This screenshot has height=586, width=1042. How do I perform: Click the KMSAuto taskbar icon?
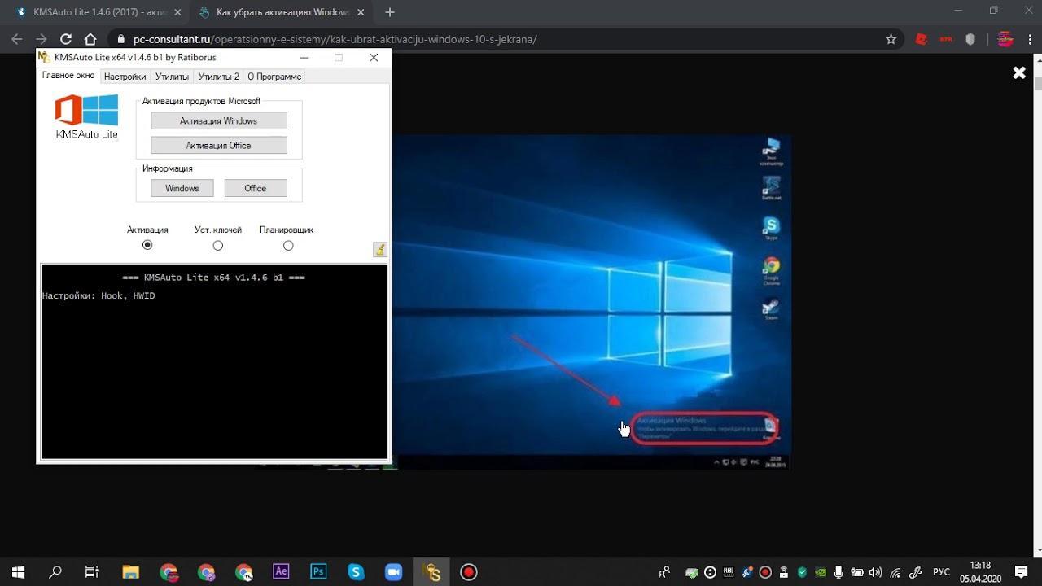[432, 572]
